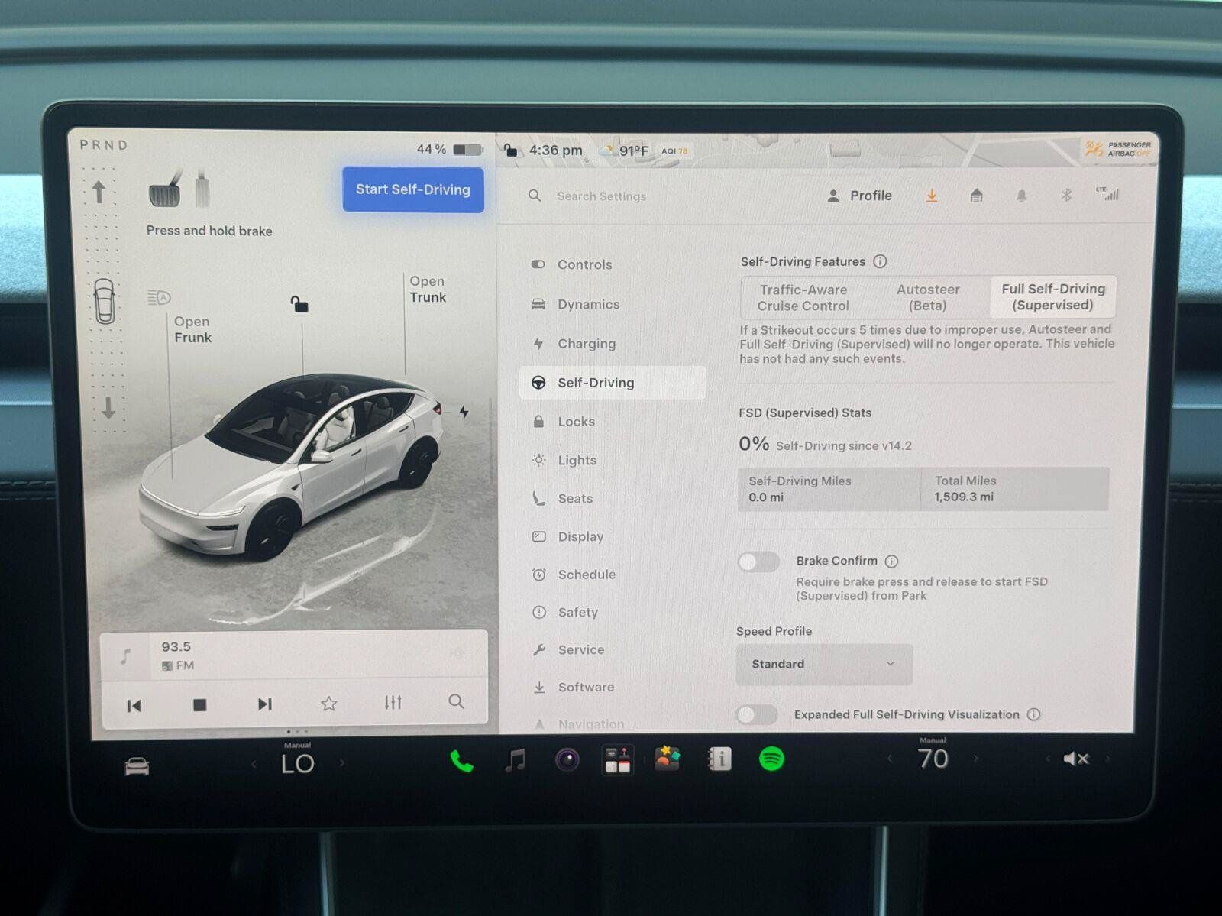Toggle the auto high beam headlight icon
1222x916 pixels.
tap(159, 297)
